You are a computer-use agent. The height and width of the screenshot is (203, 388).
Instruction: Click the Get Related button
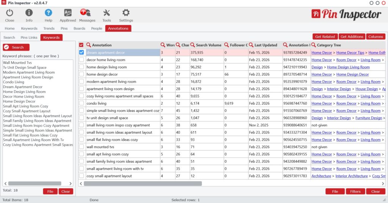point(325,37)
